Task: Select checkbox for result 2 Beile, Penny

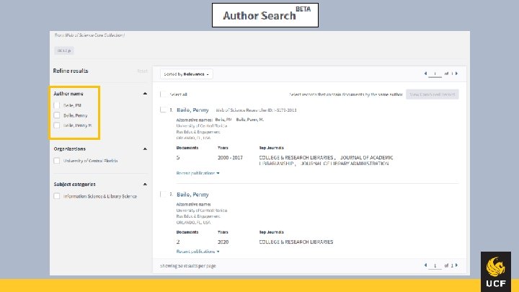Action: [x=163, y=195]
